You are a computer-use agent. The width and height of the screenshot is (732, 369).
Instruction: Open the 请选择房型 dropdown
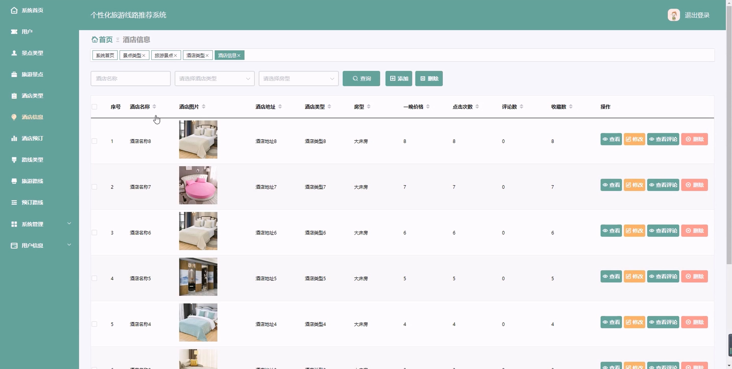click(x=298, y=78)
